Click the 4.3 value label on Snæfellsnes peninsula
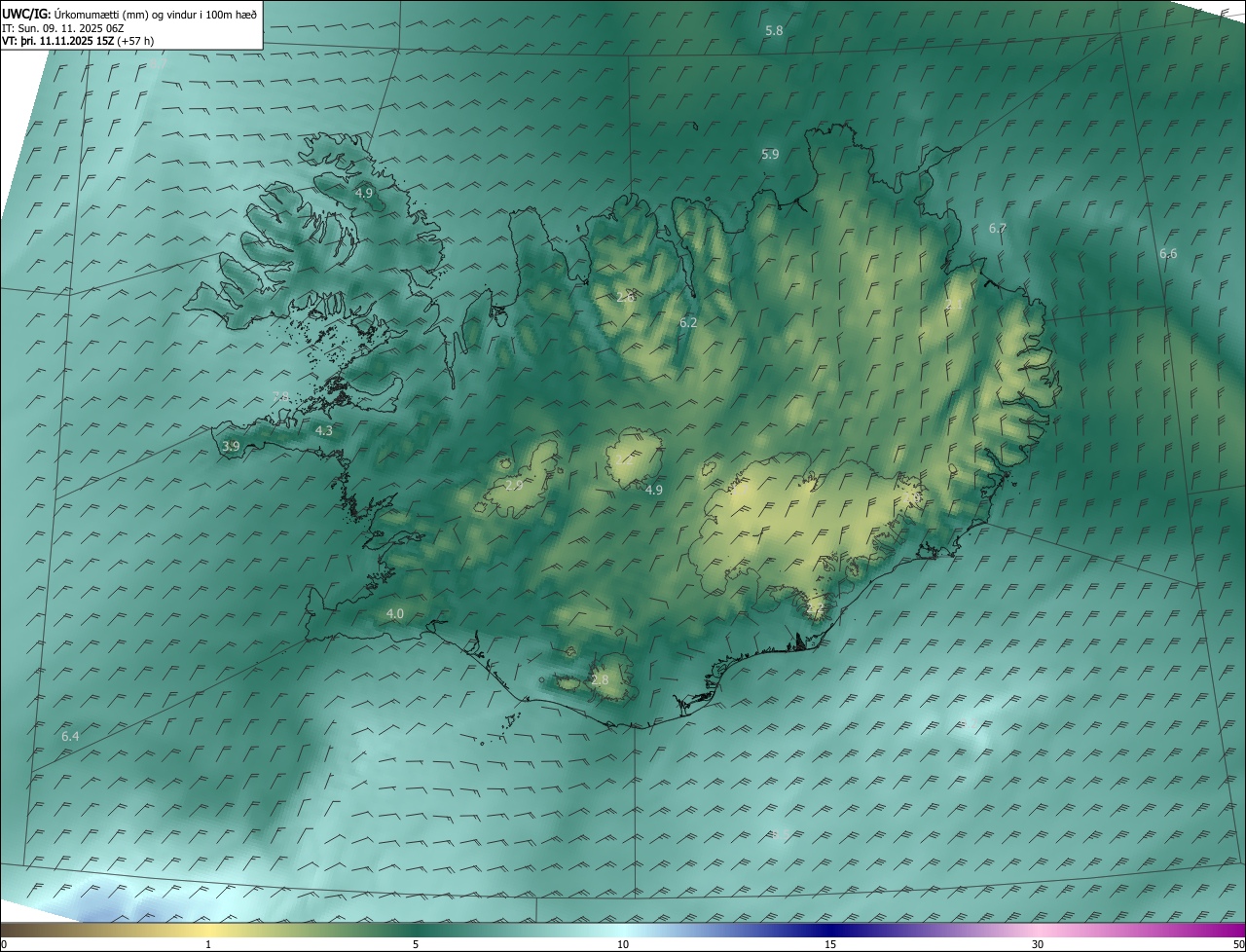Screen dimensions: 1246x952 [x=324, y=430]
